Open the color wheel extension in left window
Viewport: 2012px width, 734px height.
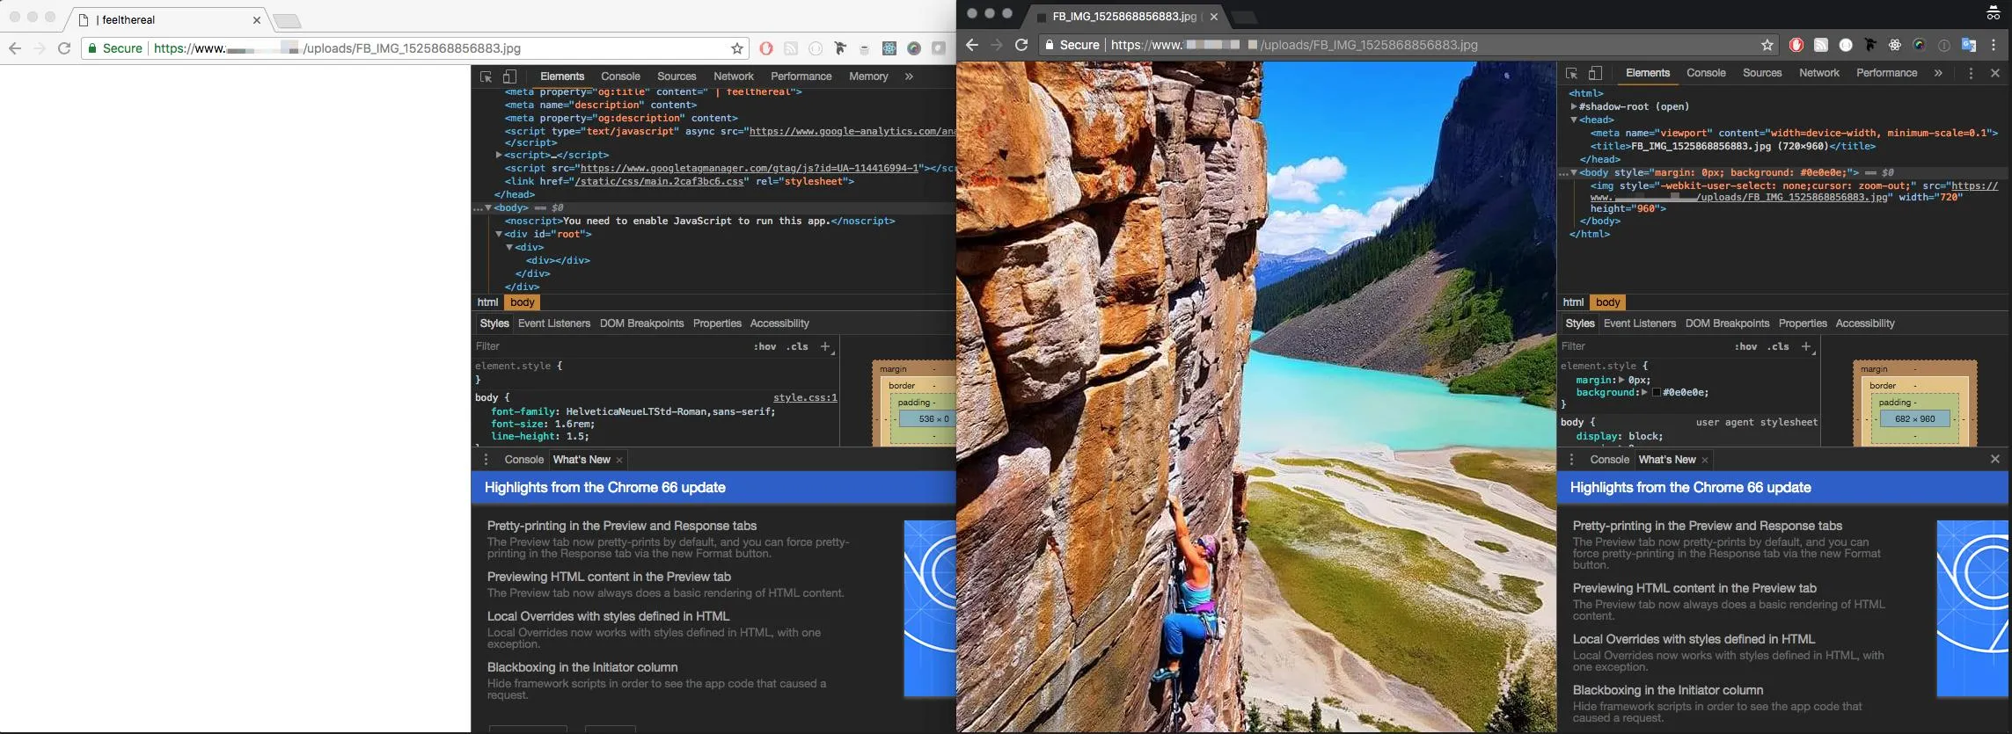914,48
